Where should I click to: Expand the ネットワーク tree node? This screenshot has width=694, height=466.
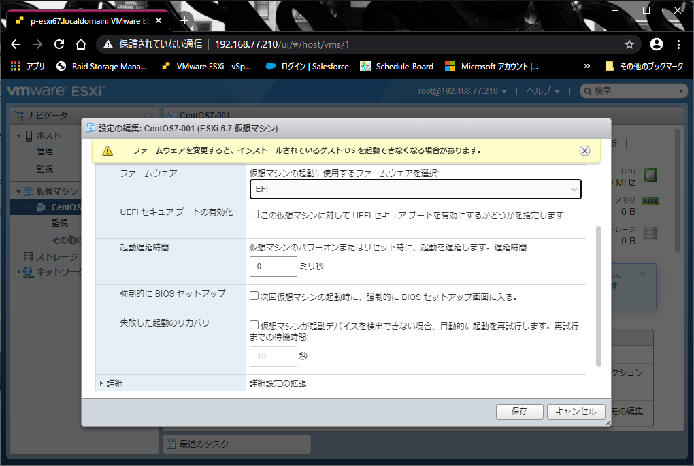click(19, 271)
